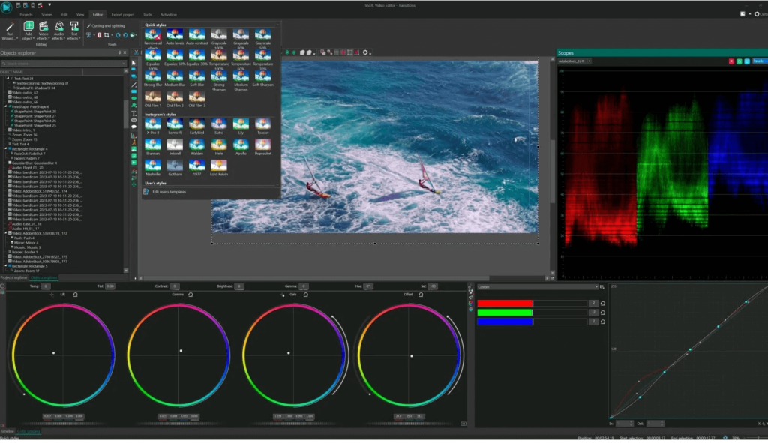Viewport: 768px width, 443px height.
Task: Click Remove all effects quick style
Action: tap(153, 35)
